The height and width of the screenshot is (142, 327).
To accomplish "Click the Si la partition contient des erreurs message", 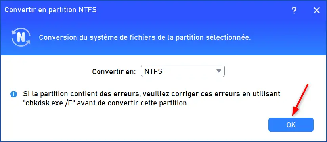I will point(152,98).
